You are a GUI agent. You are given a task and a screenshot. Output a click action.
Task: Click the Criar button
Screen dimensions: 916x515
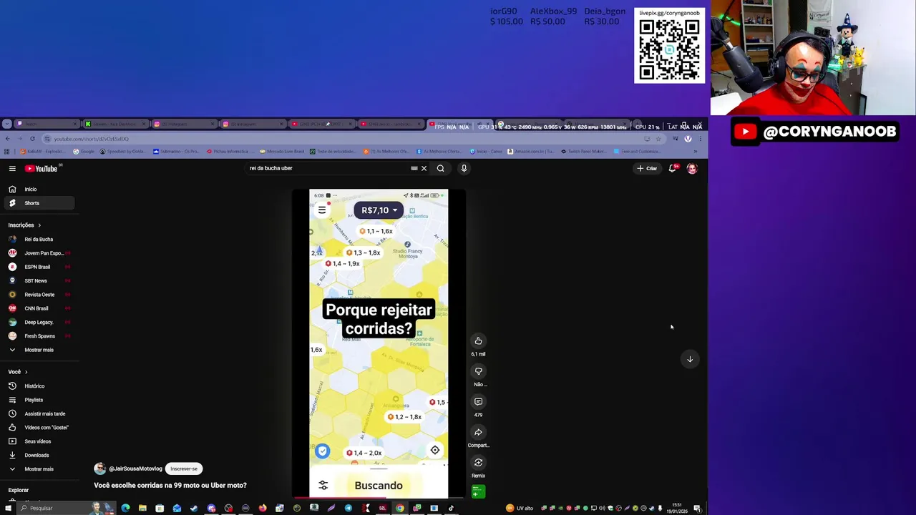[x=647, y=169]
